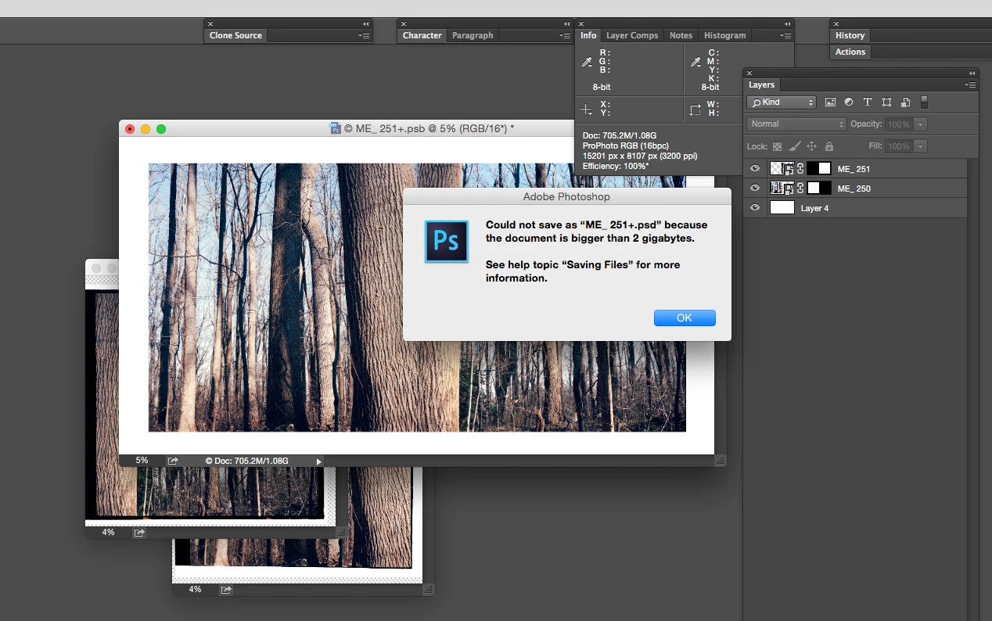The height and width of the screenshot is (621, 992).
Task: Open the Kind filter dropdown
Action: tap(782, 102)
